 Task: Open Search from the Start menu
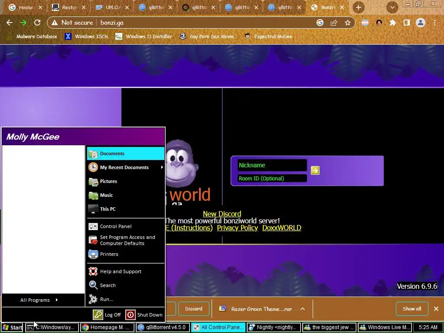click(125, 285)
